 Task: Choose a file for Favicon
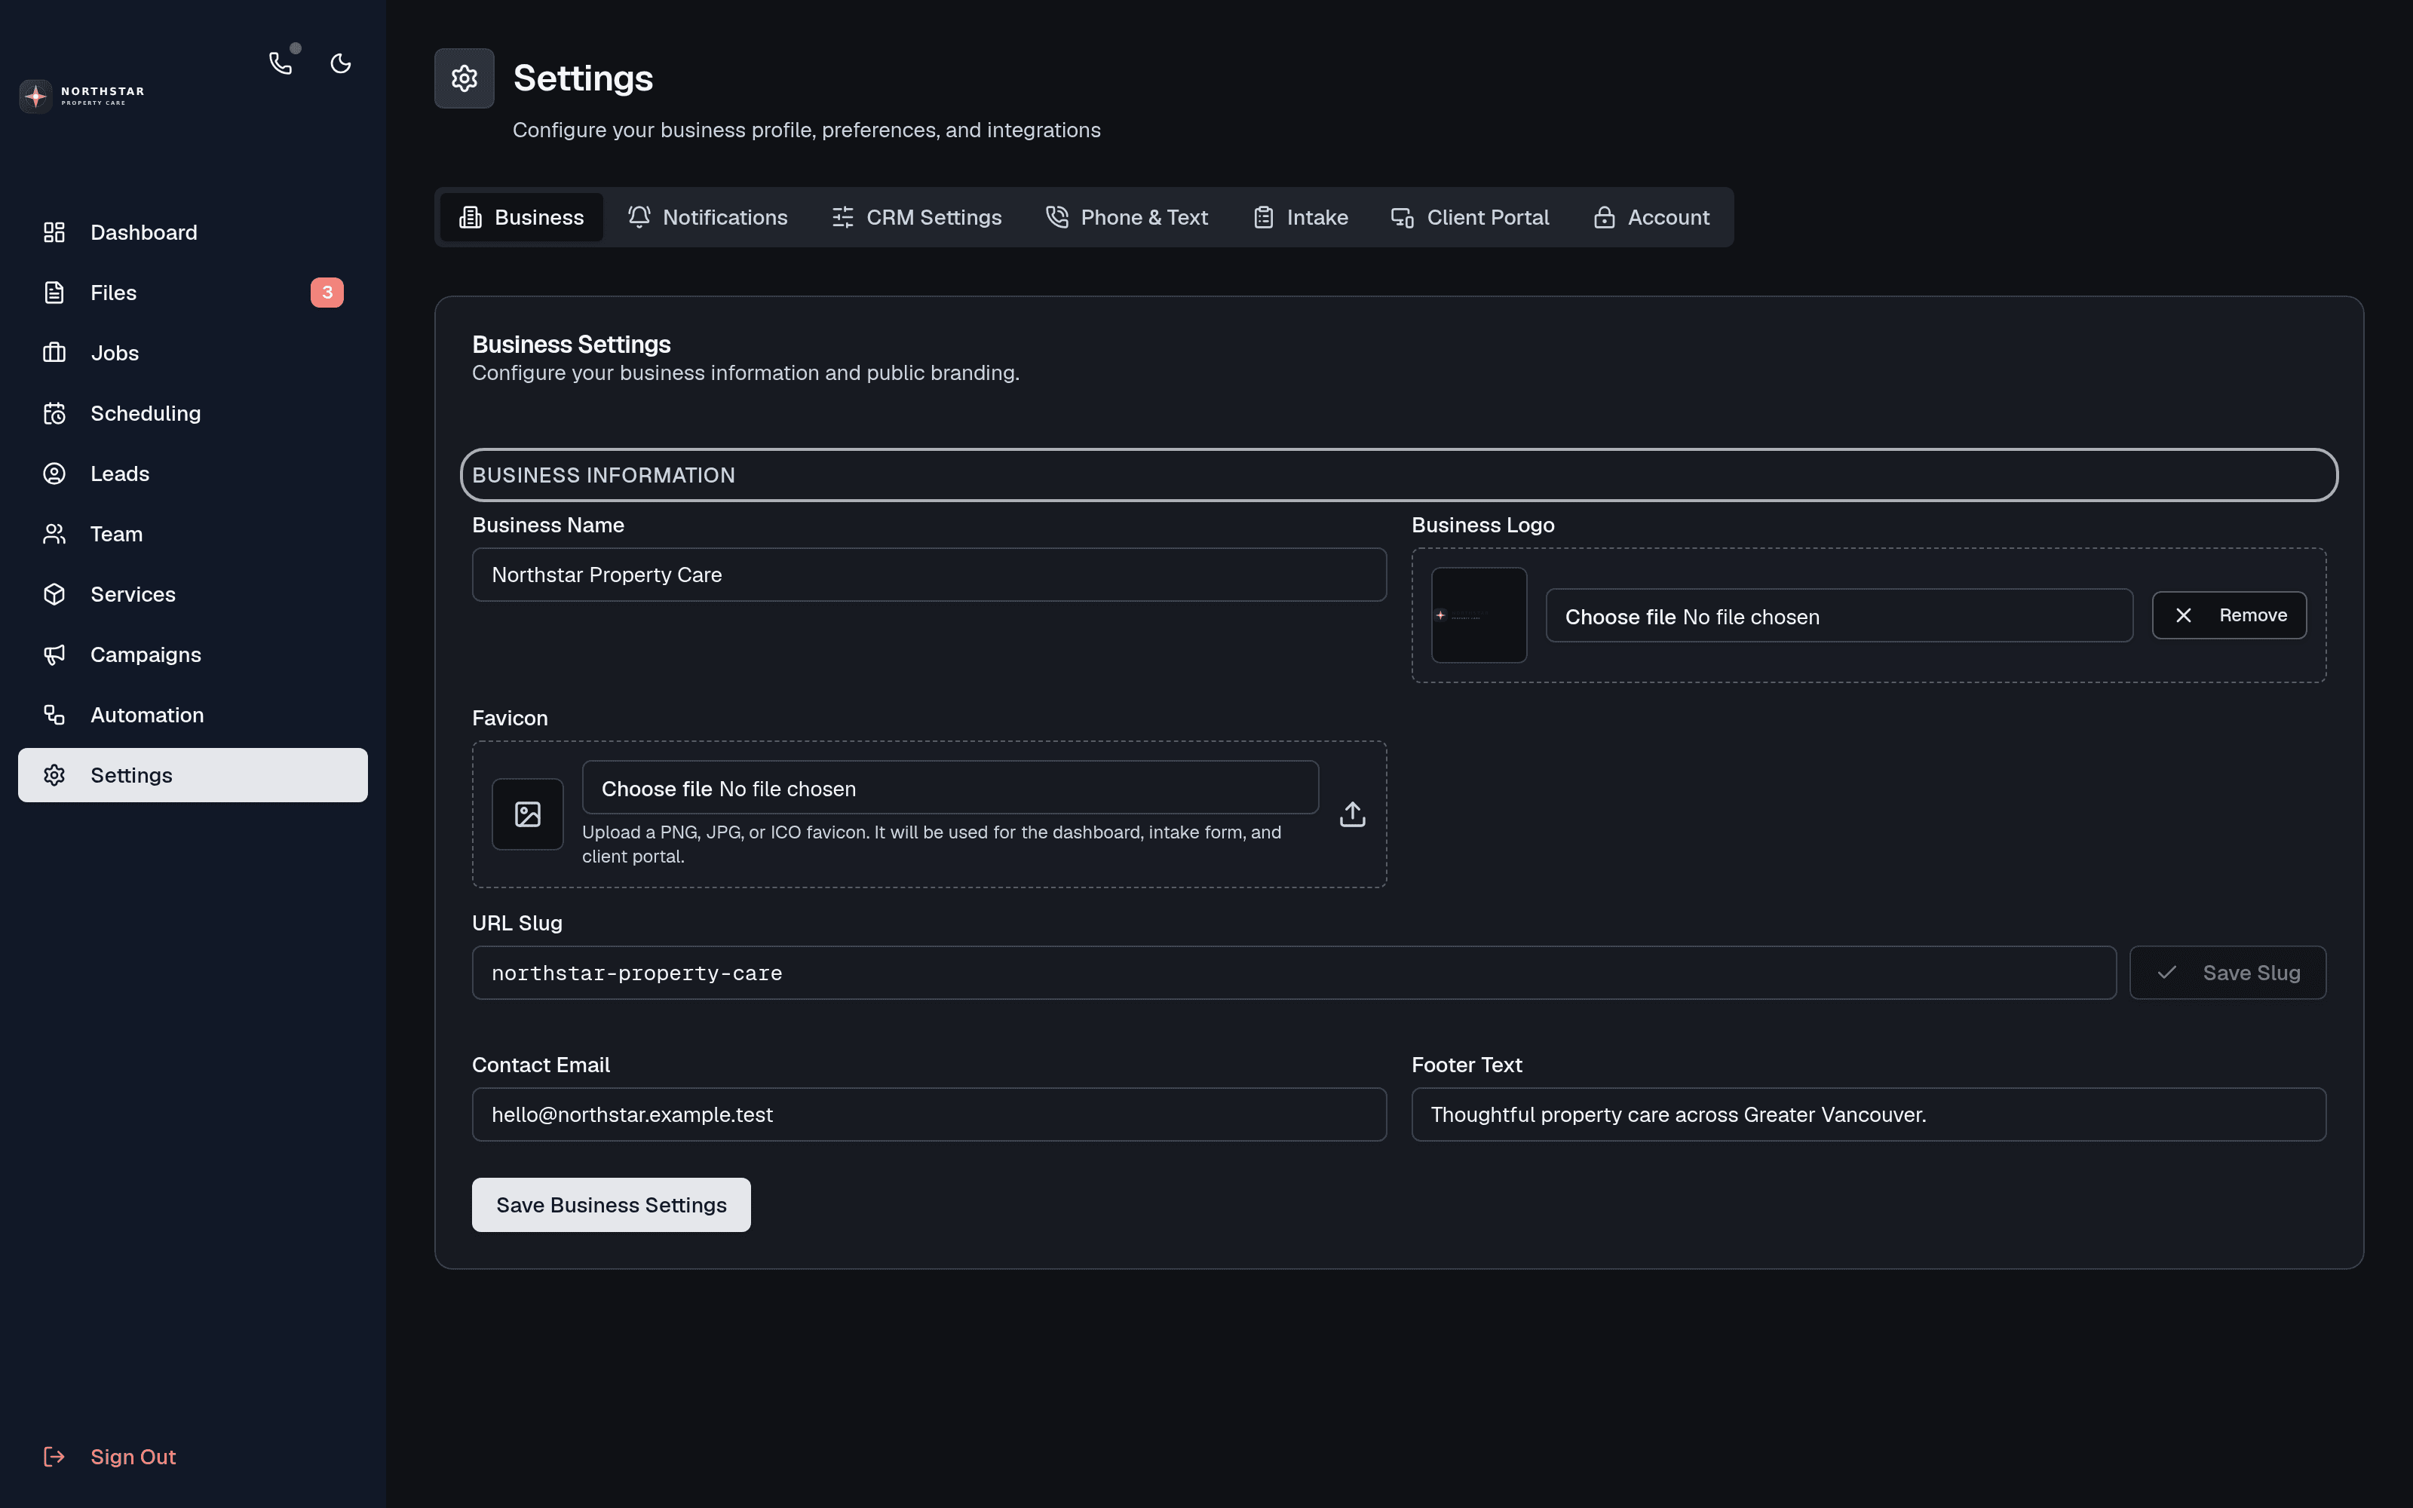[x=950, y=788]
